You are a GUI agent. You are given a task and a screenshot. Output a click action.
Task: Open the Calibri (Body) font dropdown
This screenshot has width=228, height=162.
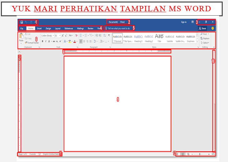pos(48,35)
